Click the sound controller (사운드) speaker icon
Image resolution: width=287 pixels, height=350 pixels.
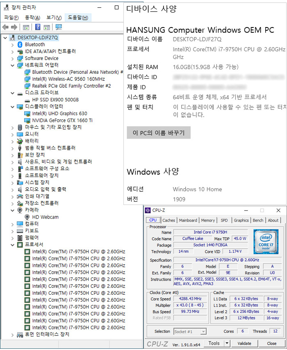[x=20, y=162]
